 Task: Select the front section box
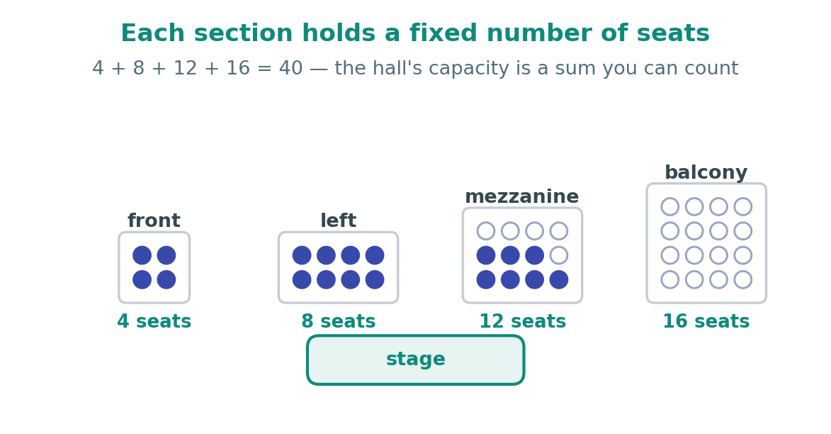coord(154,267)
